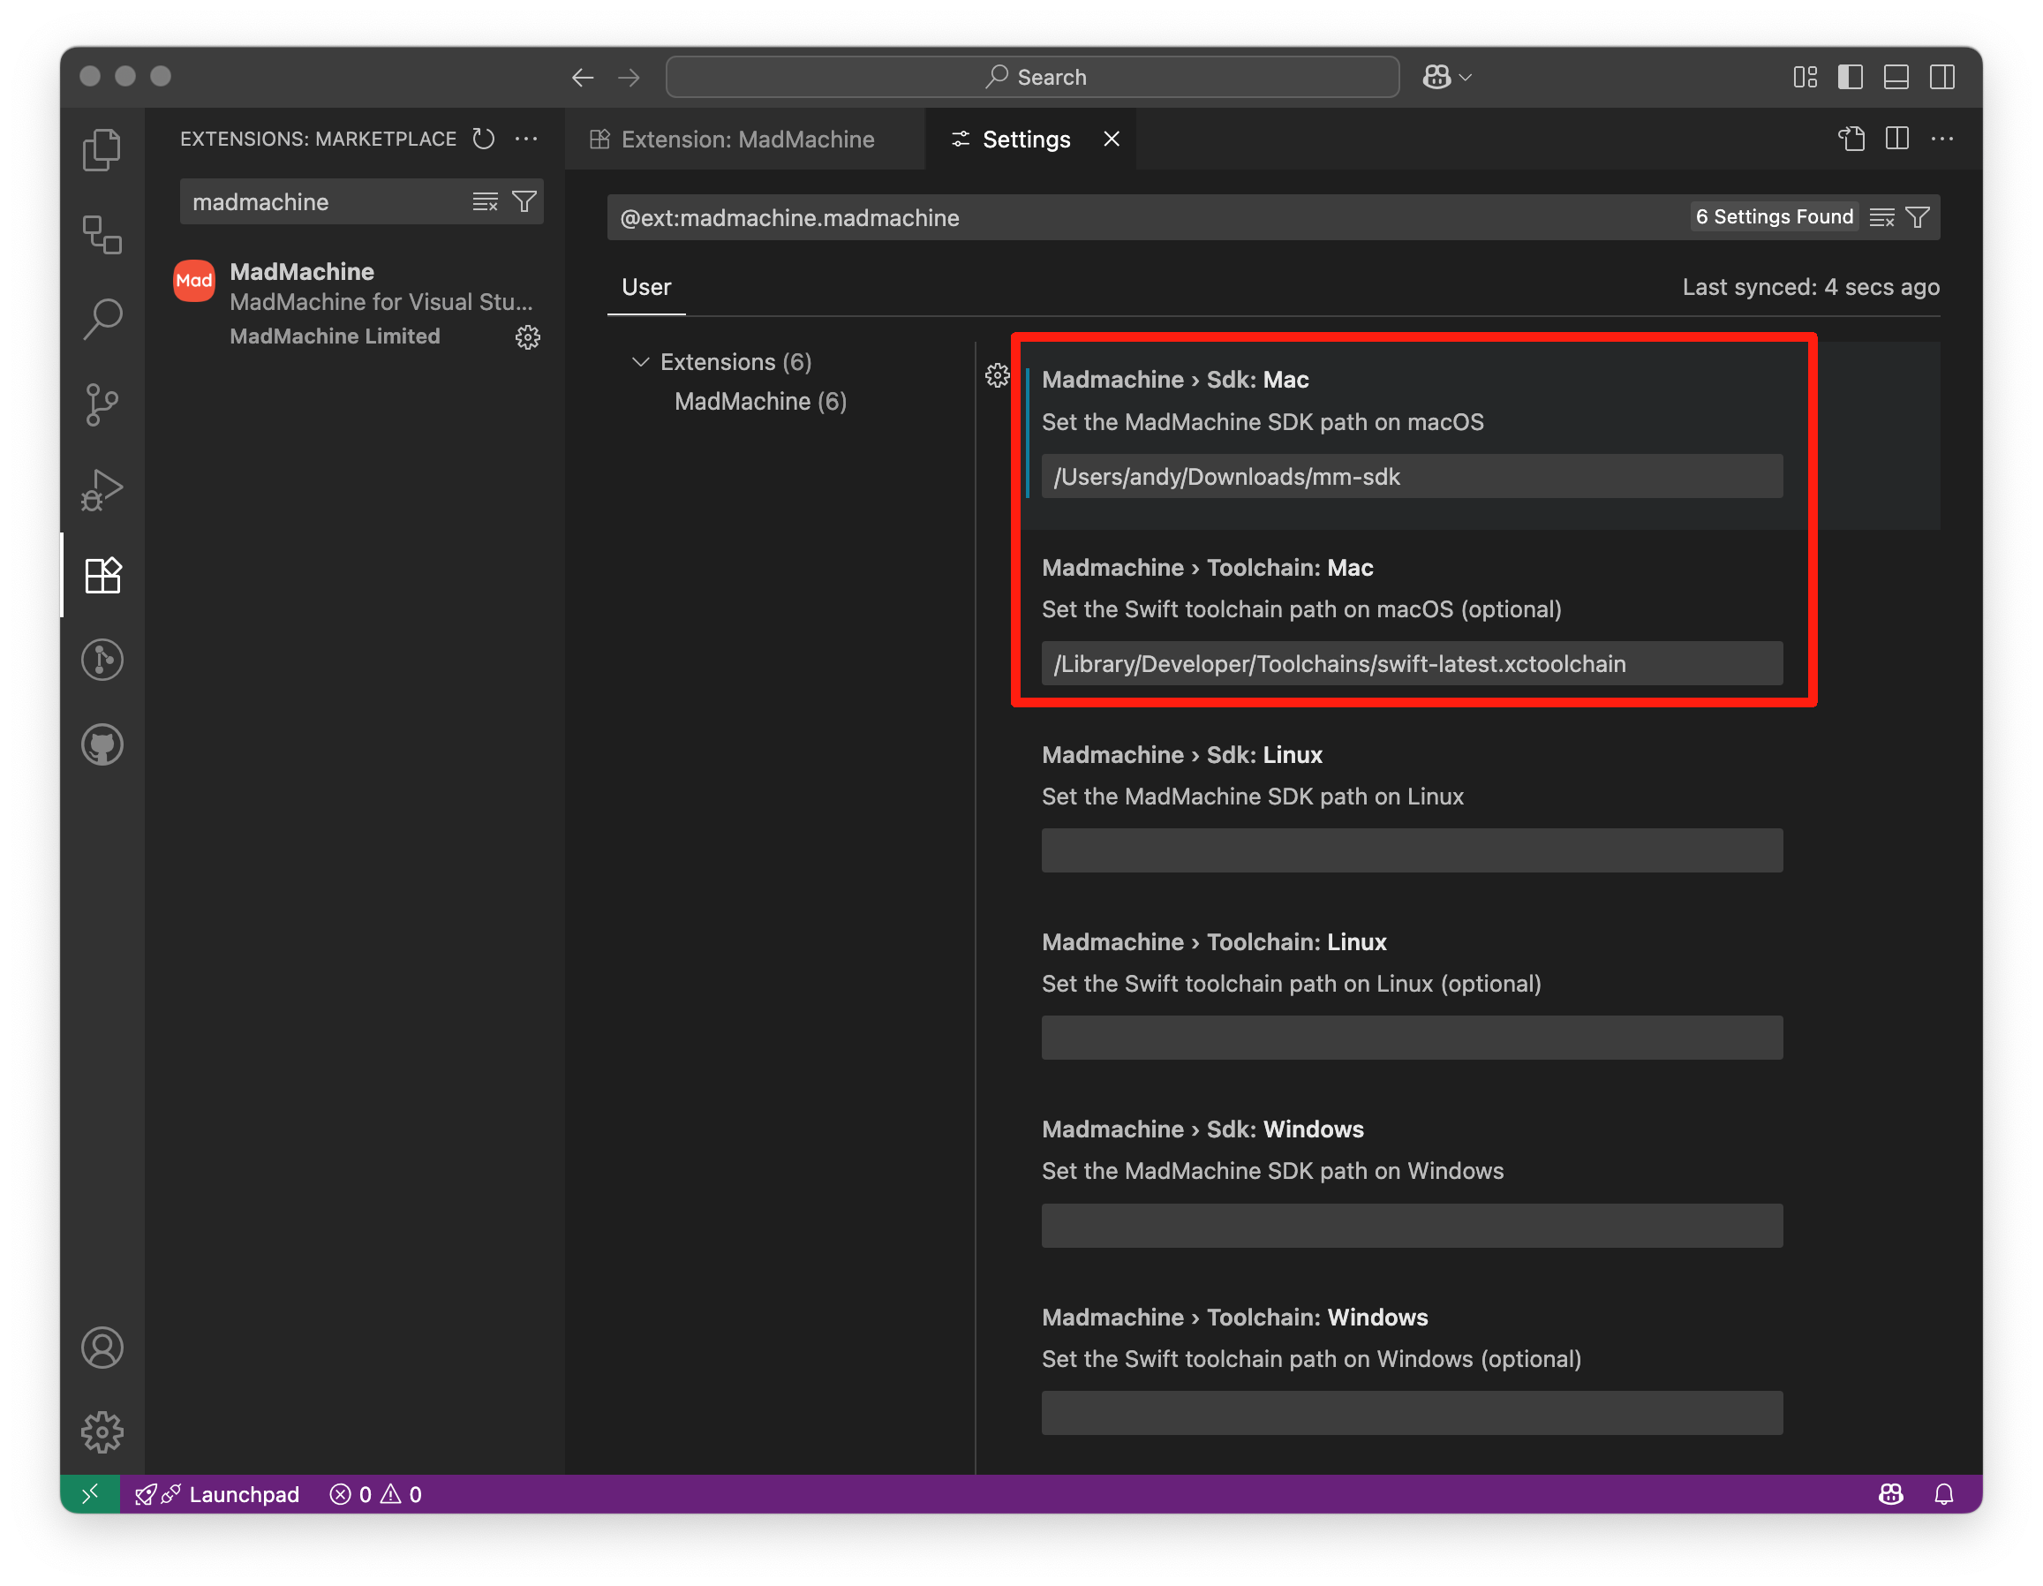The image size is (2043, 1586).
Task: Click the MadMachine Limited publisher name
Action: 335,336
